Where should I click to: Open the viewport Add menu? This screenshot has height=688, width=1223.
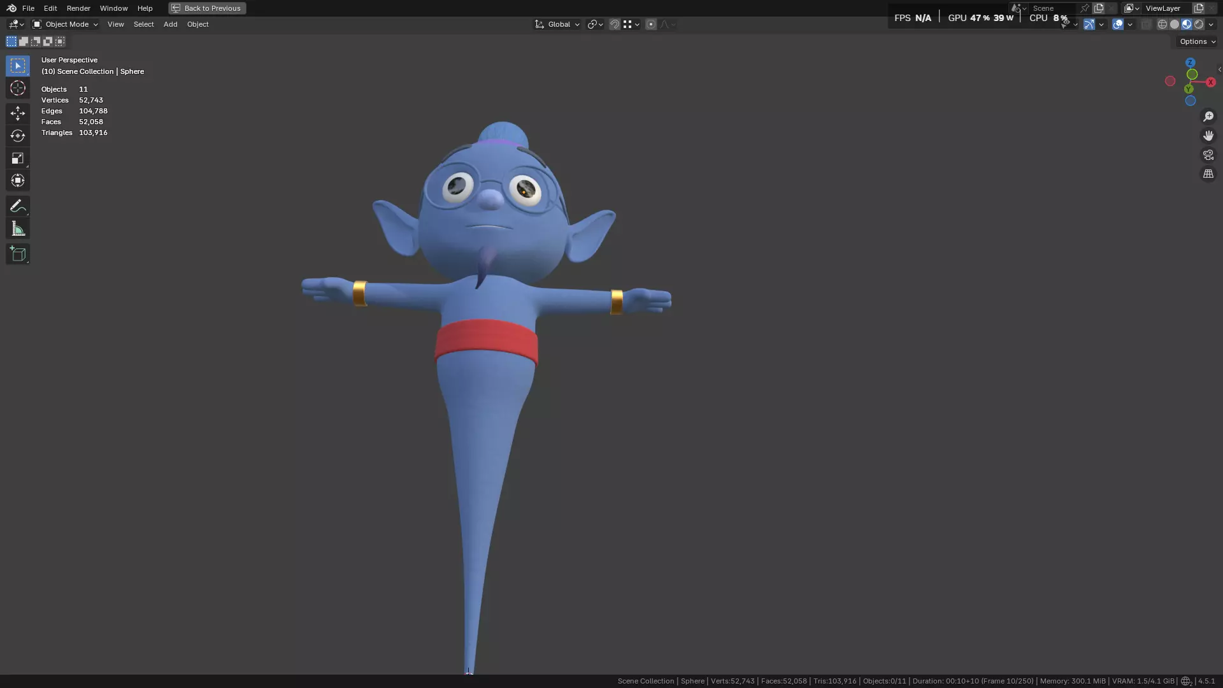[170, 24]
